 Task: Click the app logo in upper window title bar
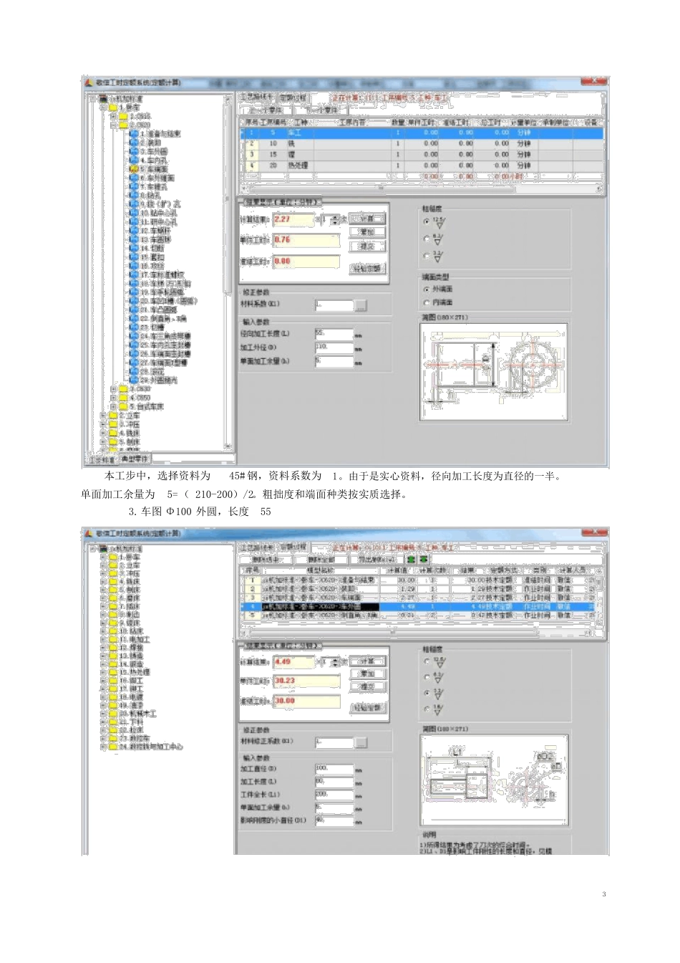click(89, 82)
